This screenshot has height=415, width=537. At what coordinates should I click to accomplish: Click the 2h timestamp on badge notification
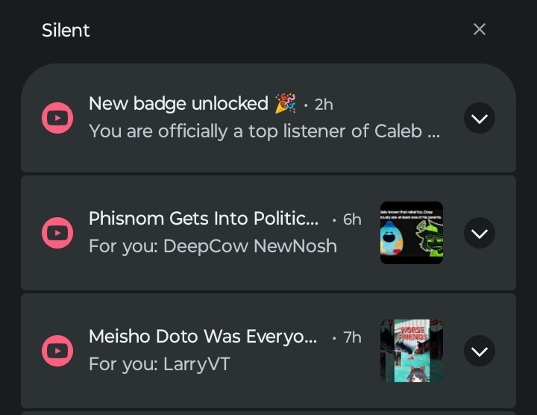coord(324,104)
